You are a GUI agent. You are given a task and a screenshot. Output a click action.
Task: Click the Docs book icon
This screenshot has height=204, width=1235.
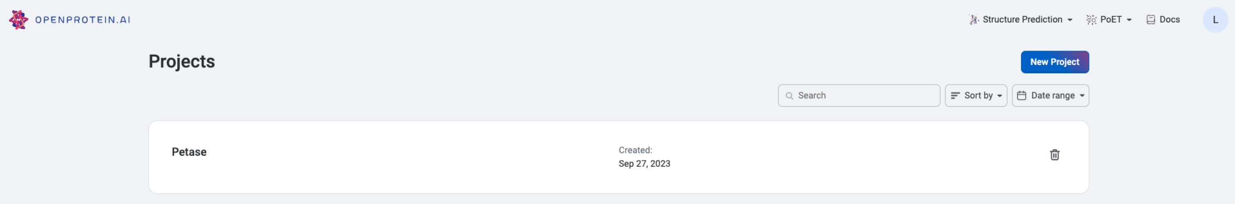click(1150, 20)
